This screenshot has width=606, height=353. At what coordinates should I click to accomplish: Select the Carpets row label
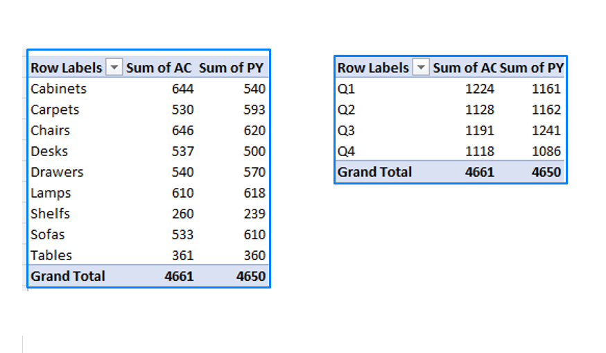(x=55, y=110)
